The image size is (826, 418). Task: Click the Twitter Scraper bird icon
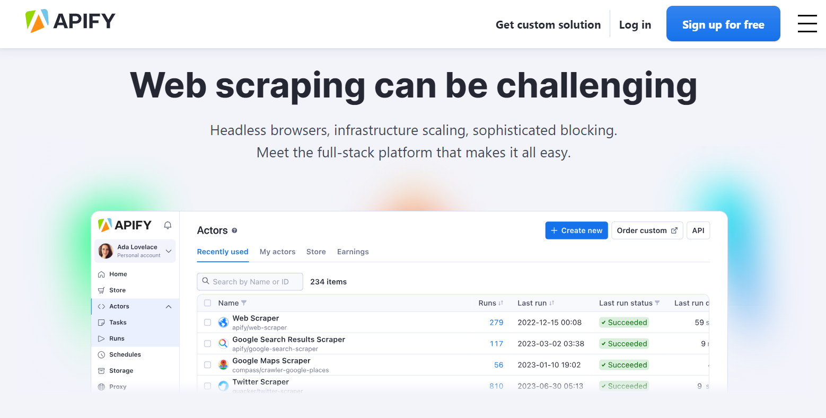pyautogui.click(x=223, y=386)
